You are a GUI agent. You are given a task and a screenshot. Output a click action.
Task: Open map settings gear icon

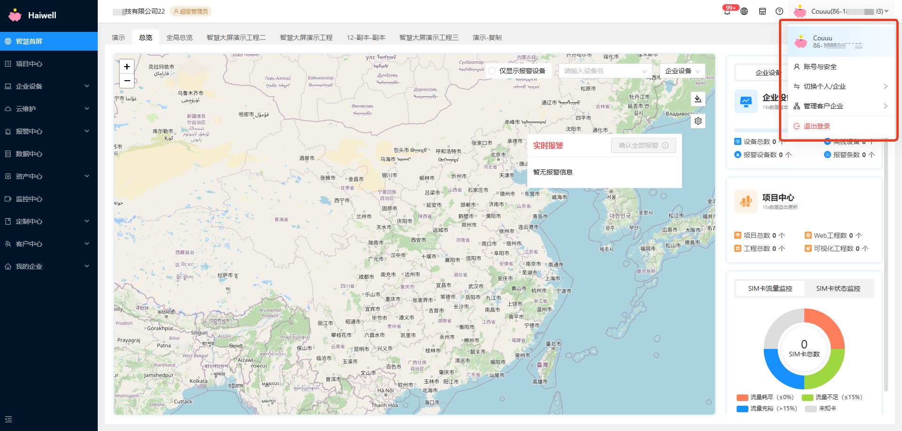tap(698, 121)
